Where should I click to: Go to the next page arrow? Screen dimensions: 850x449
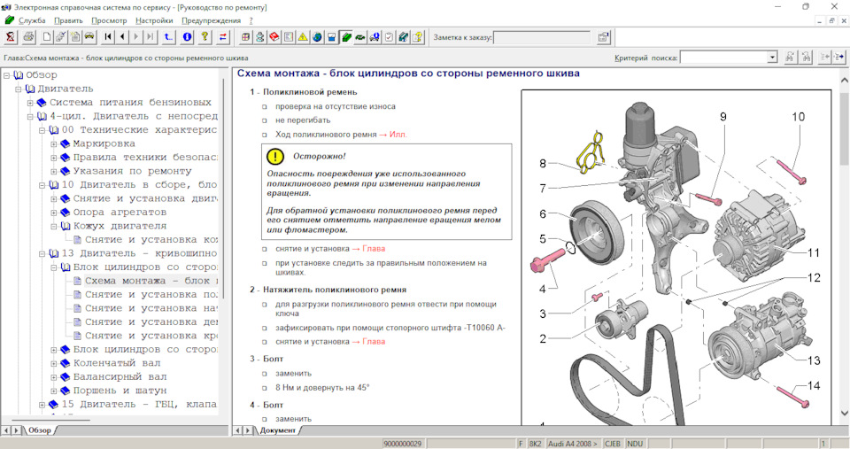tap(136, 37)
